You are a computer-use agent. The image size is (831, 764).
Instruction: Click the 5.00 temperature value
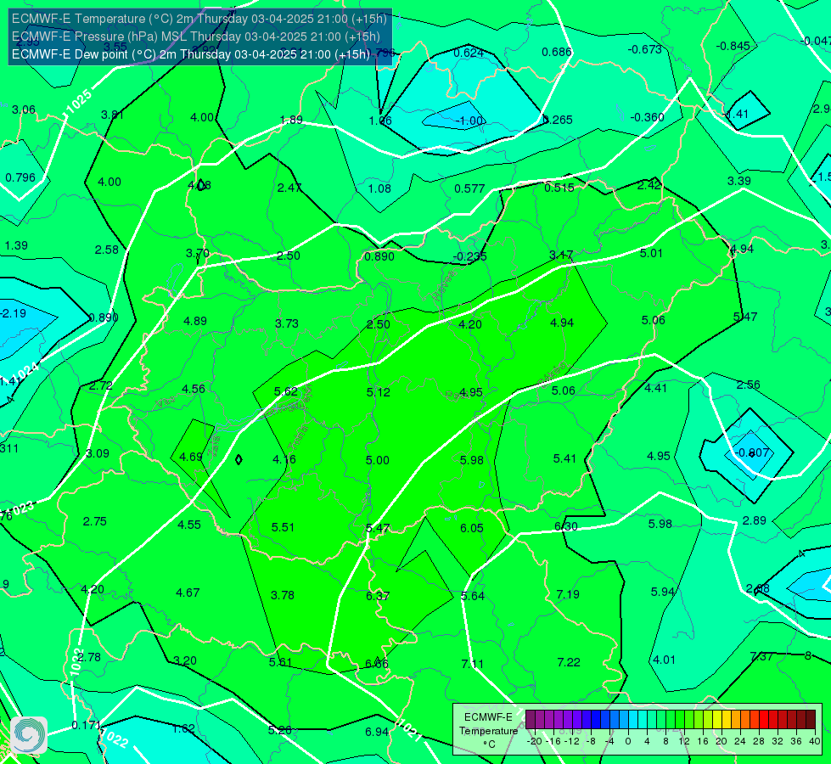coord(378,460)
